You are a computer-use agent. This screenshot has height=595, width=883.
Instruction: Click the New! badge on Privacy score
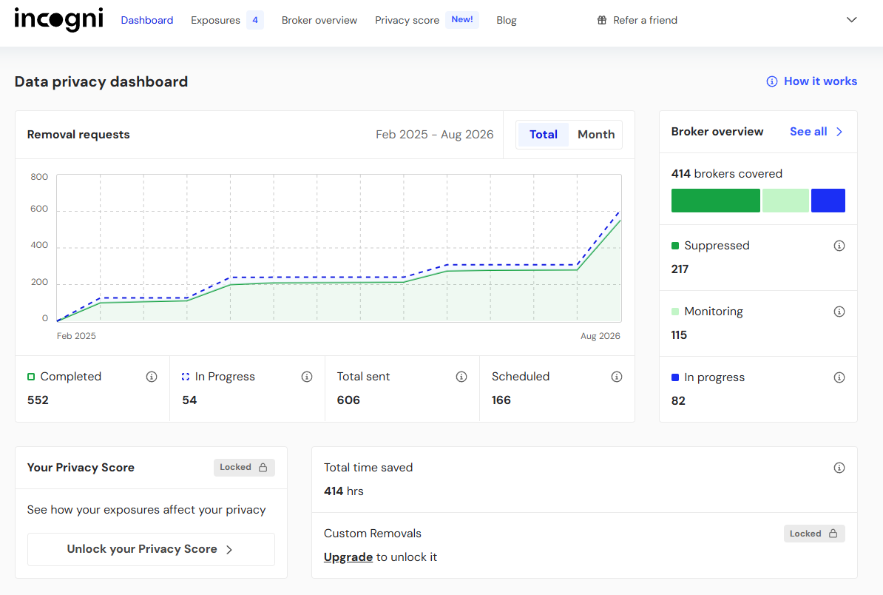pos(462,20)
